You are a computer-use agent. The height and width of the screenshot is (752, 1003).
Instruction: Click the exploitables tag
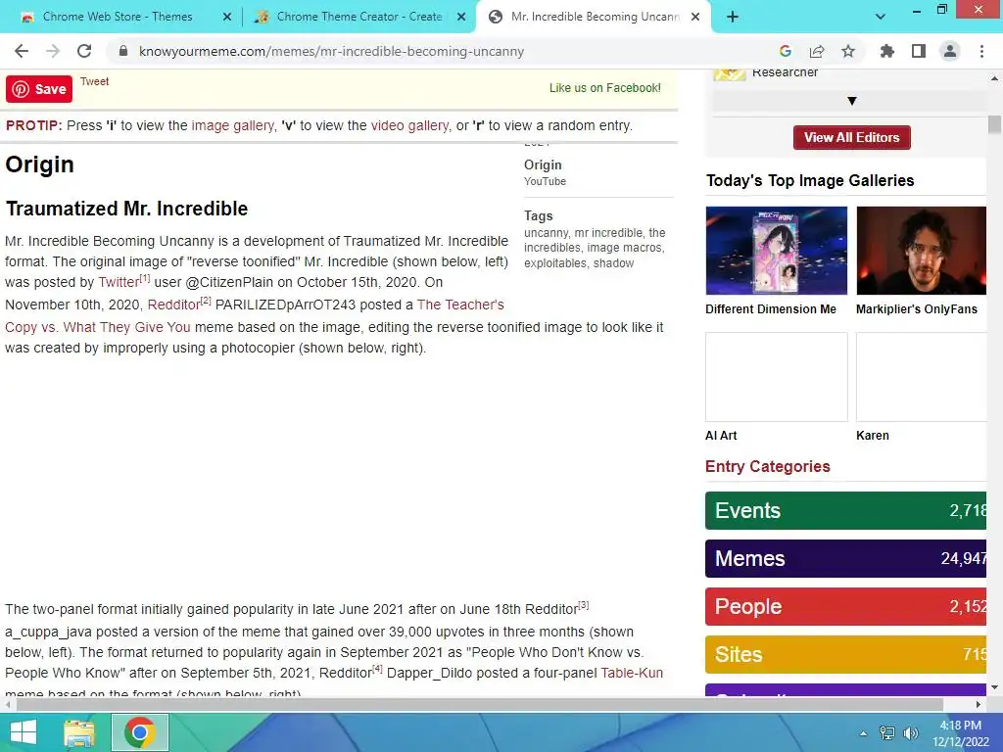click(555, 263)
